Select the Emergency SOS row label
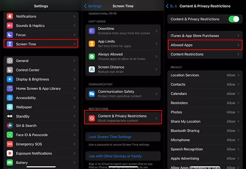The height and width of the screenshot is (169, 246). (29, 144)
